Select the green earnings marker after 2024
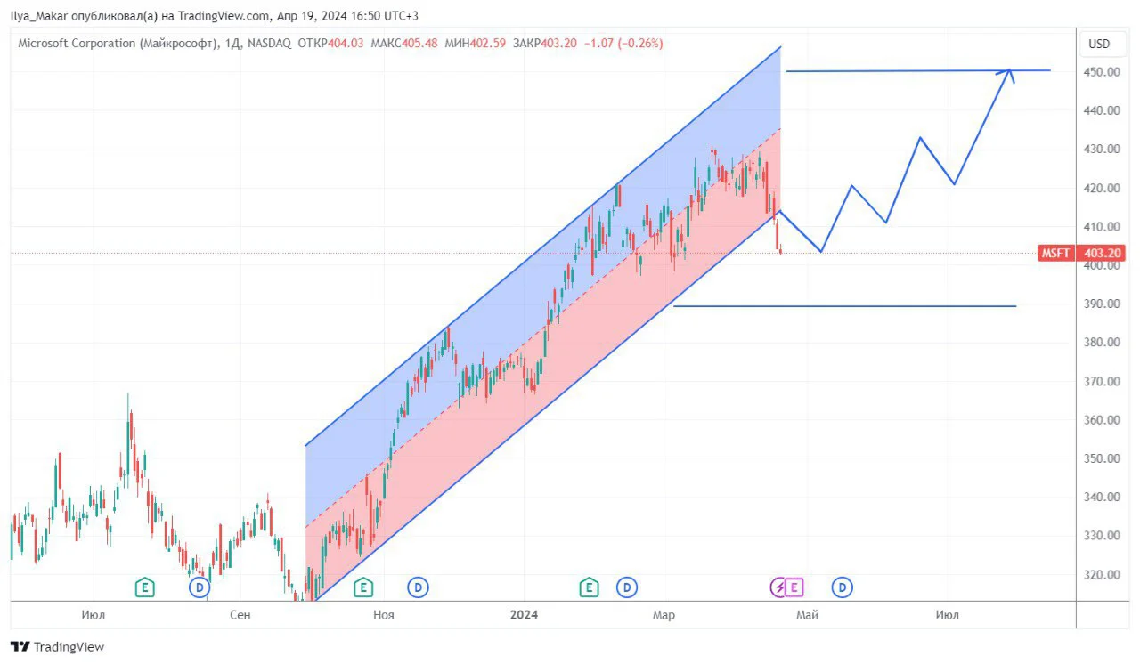The image size is (1140, 664). (589, 587)
